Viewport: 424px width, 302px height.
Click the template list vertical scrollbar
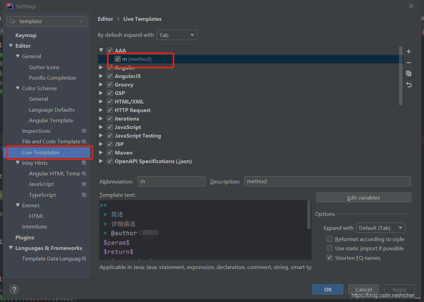tap(401, 76)
